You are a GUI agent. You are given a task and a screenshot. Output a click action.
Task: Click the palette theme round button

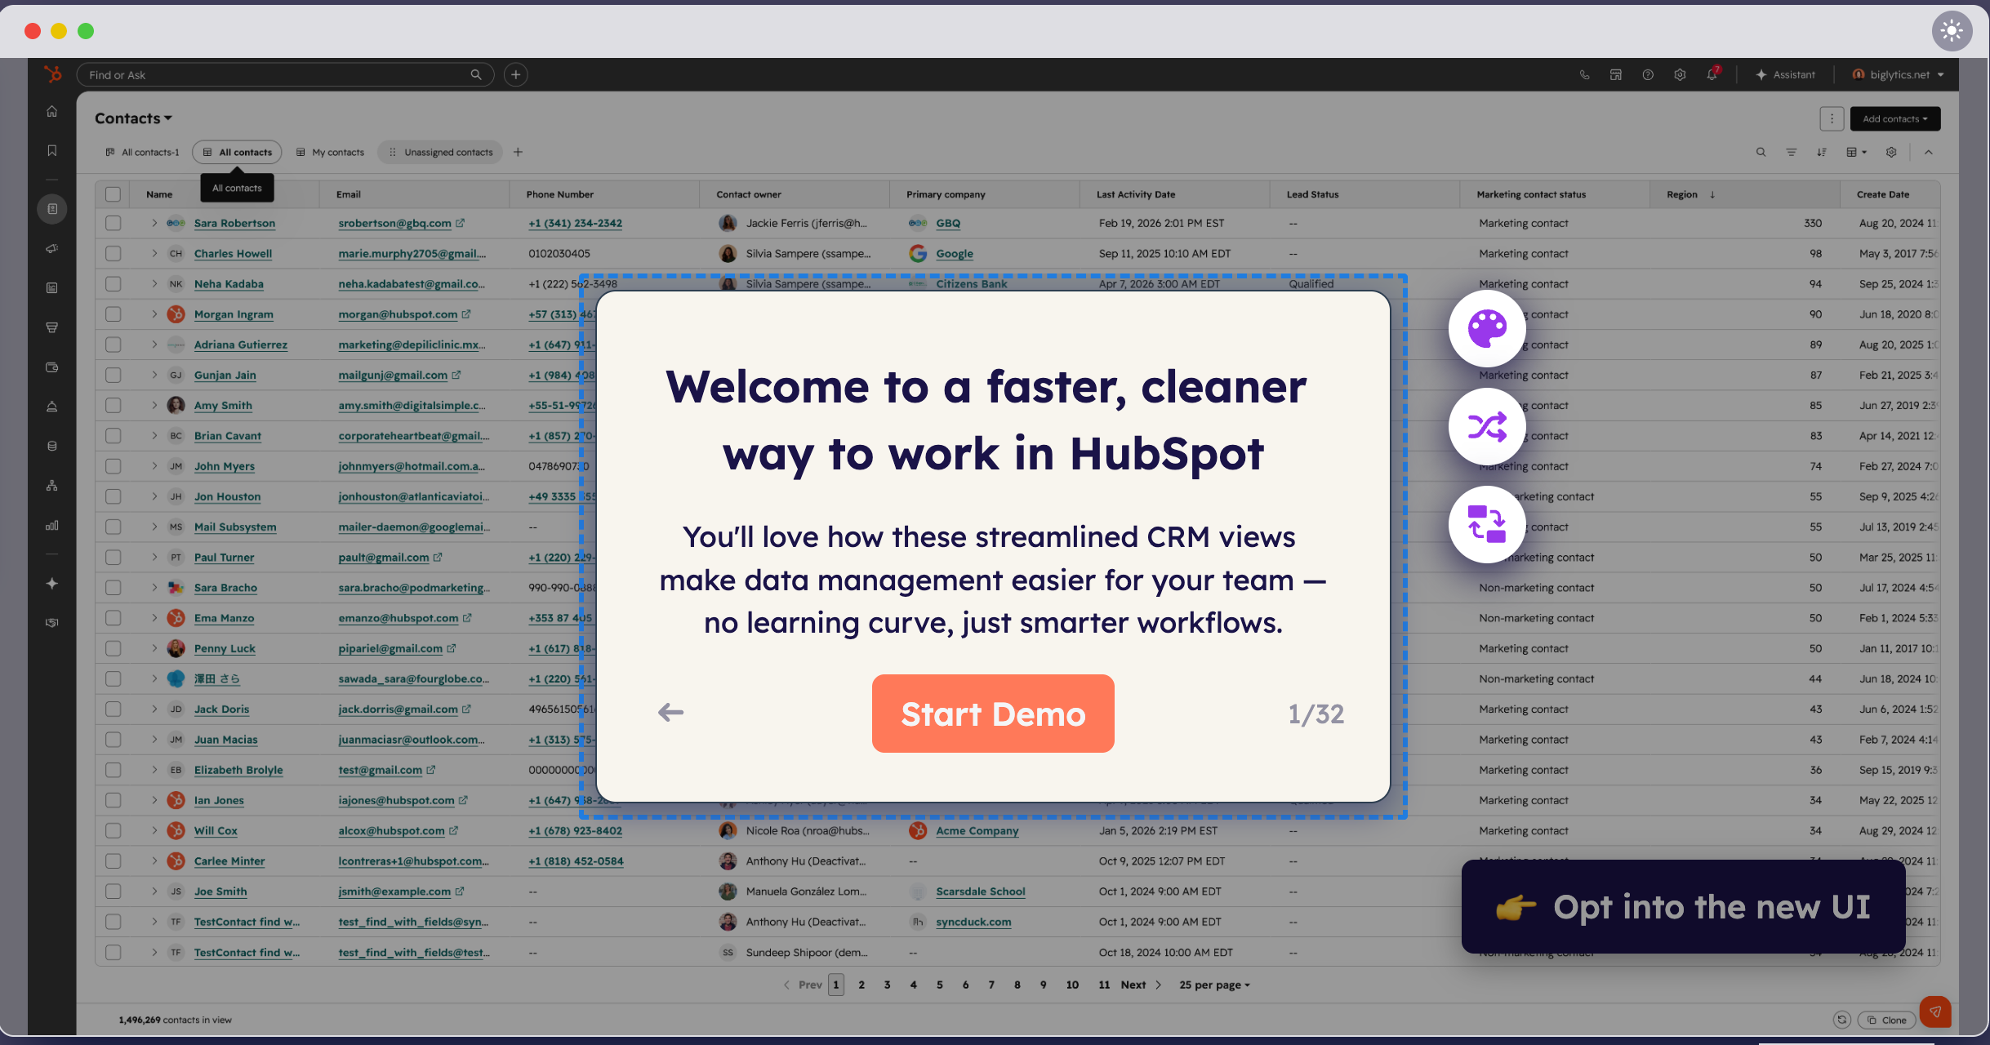tap(1487, 328)
